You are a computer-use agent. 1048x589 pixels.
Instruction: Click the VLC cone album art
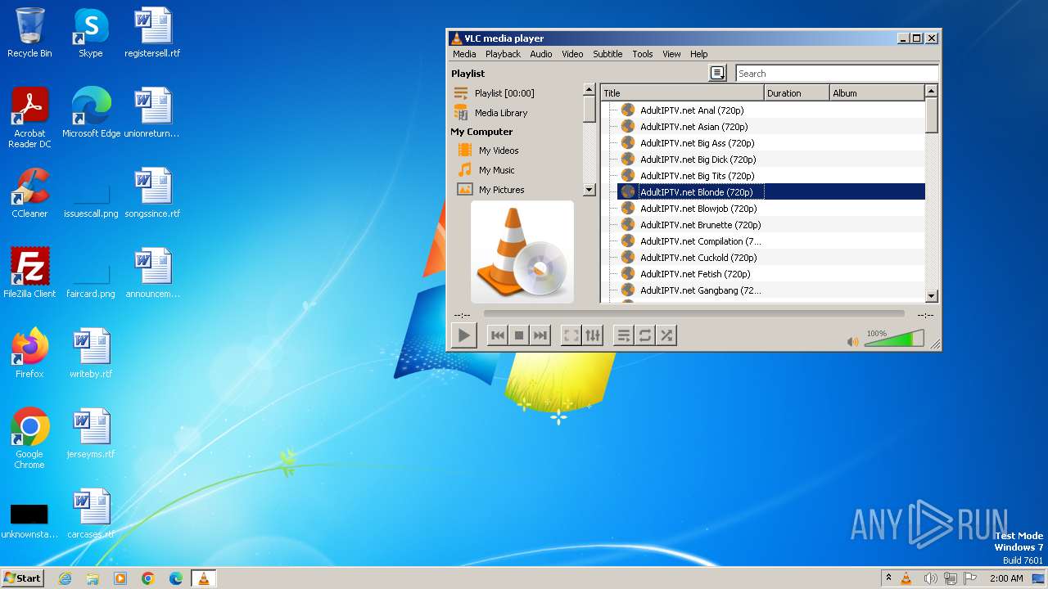[x=522, y=252]
